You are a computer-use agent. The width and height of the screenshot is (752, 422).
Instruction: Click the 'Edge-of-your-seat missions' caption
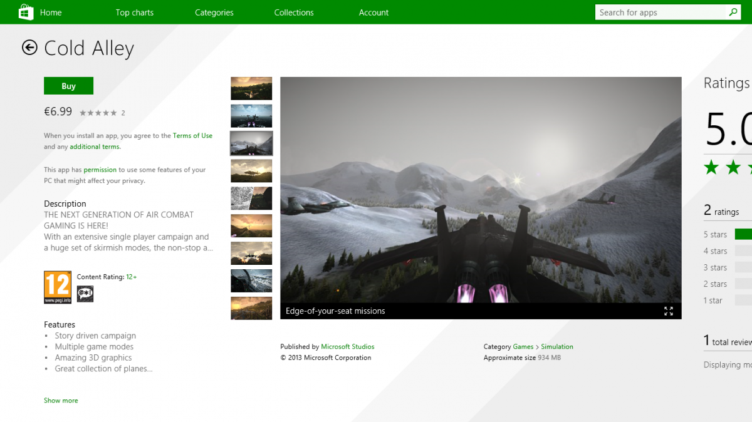coord(335,311)
